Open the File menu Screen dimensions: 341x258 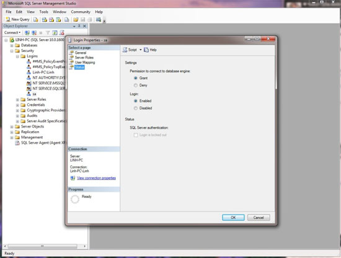tap(9, 12)
